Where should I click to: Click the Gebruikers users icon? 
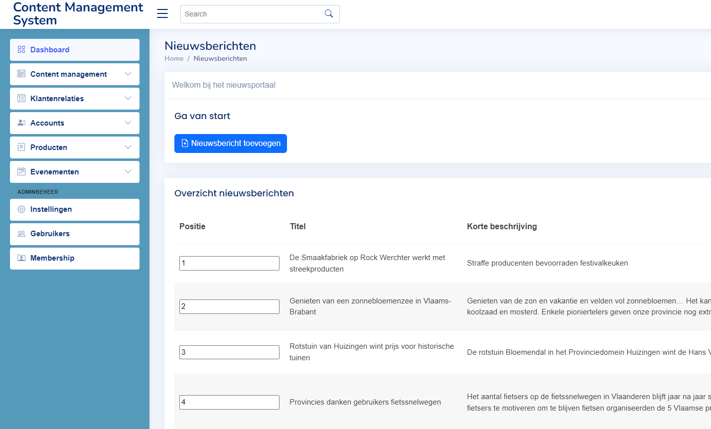point(21,234)
